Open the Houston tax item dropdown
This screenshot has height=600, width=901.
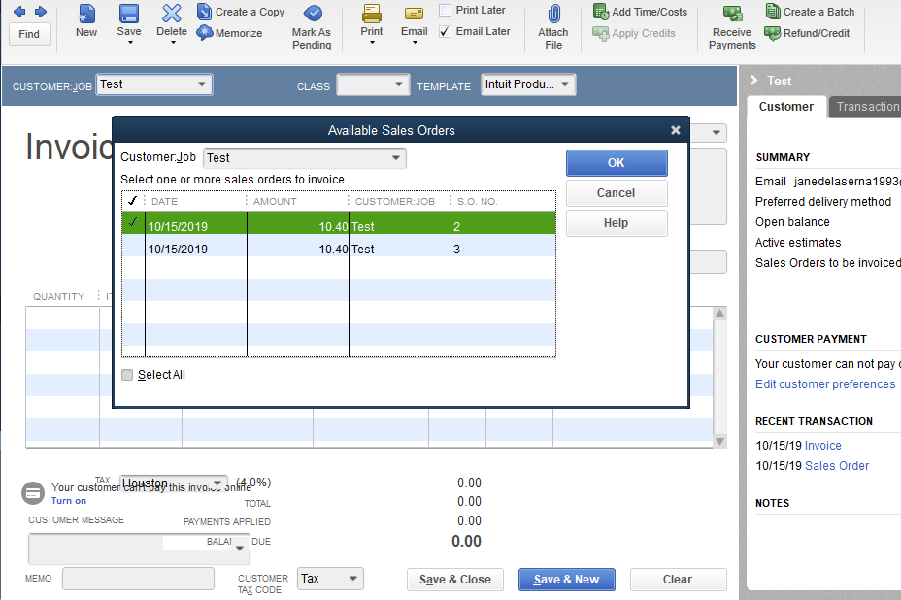[217, 483]
